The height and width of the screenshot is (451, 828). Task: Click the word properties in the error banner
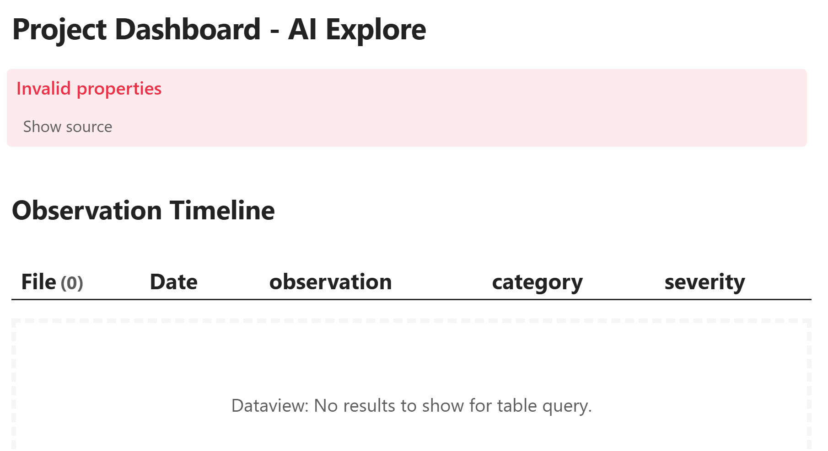(x=119, y=89)
